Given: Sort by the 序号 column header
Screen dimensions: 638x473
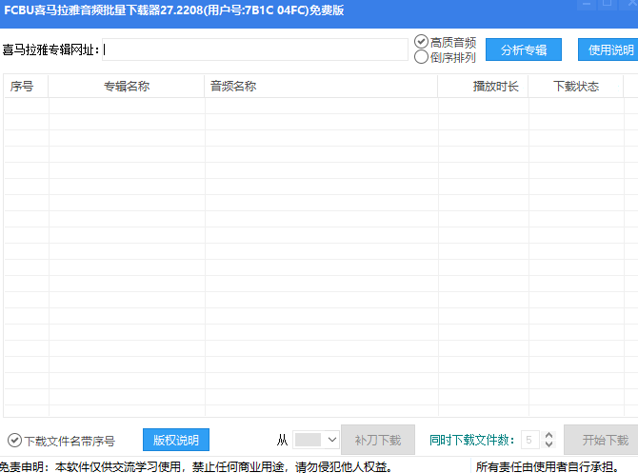Looking at the screenshot, I should (26, 87).
